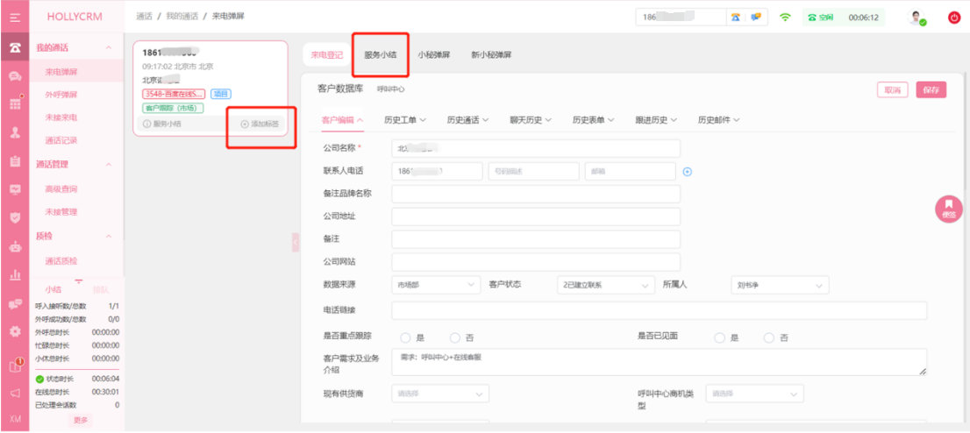Open 通话记录 in the sidebar menu
The height and width of the screenshot is (433, 970).
(x=61, y=140)
